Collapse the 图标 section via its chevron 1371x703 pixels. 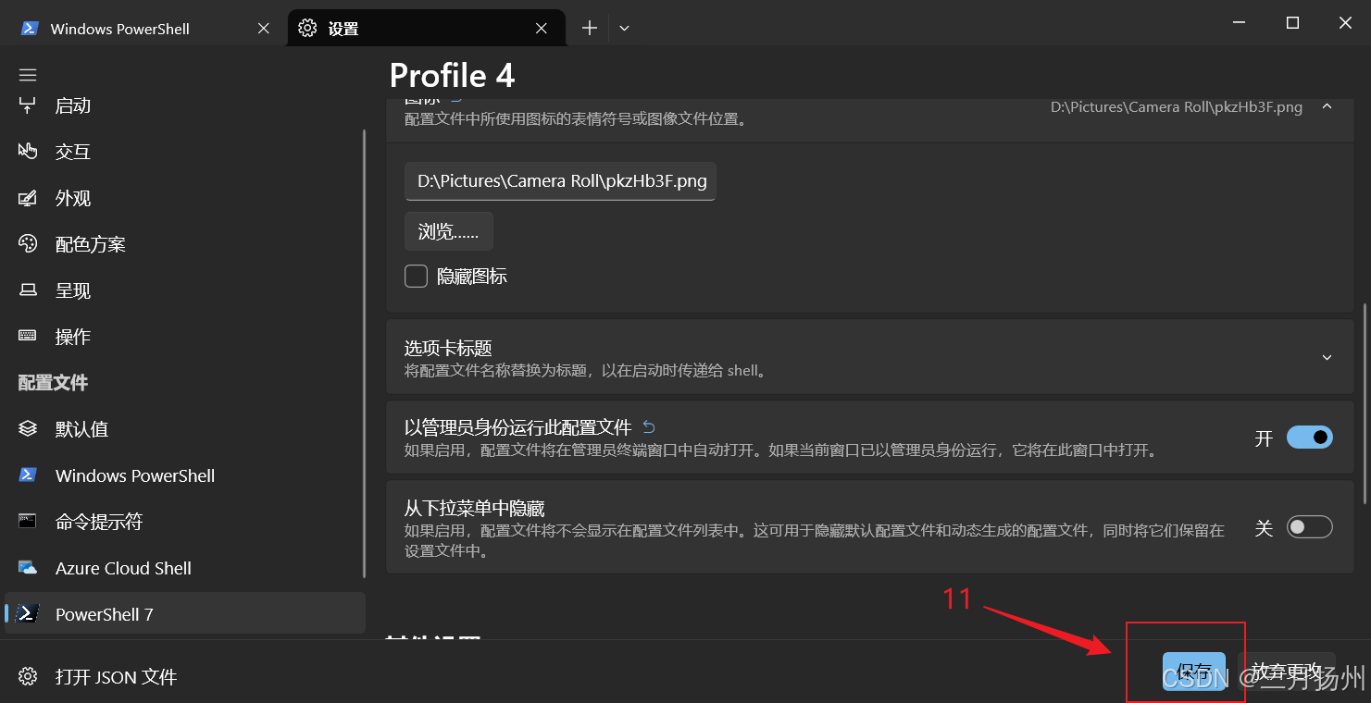(x=1327, y=106)
